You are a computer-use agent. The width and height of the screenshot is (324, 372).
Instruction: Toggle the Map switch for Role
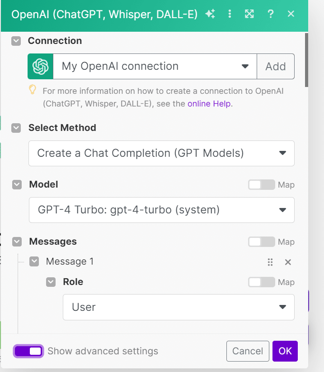(261, 282)
